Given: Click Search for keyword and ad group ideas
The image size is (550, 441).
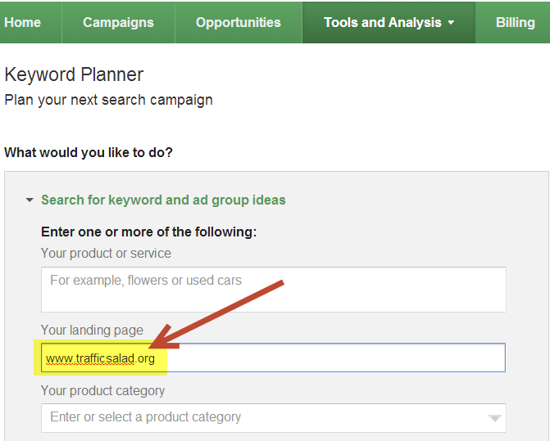Looking at the screenshot, I should coord(163,200).
